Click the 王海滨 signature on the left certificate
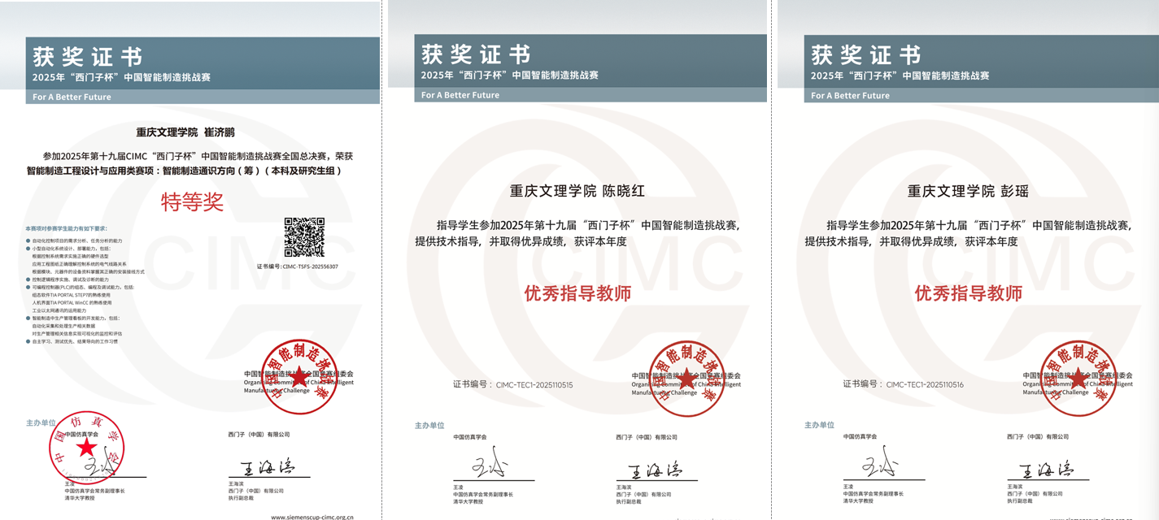 (x=258, y=468)
